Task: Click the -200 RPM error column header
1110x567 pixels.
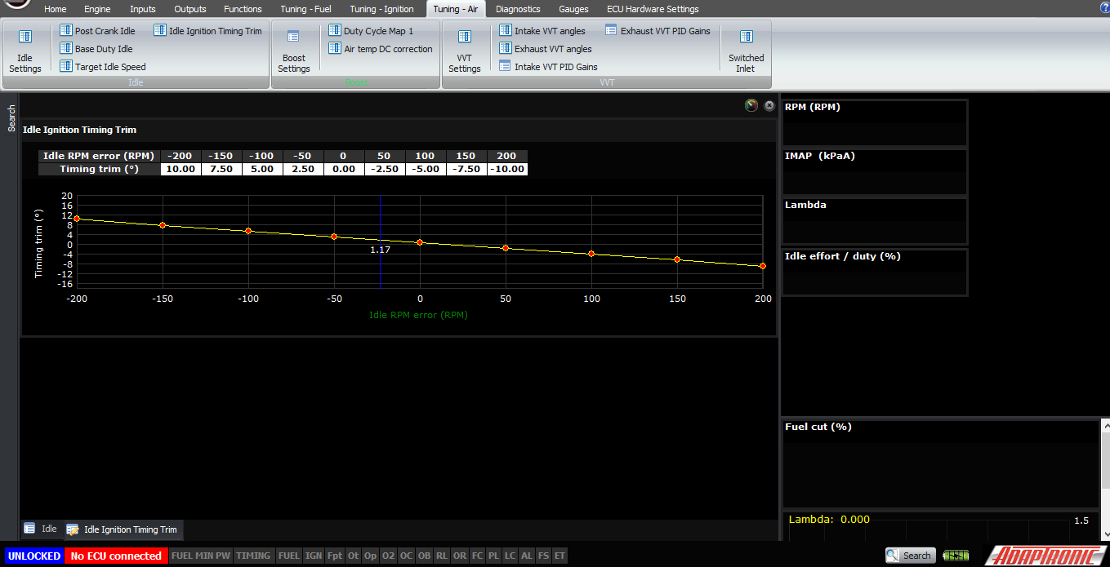Action: [x=181, y=156]
